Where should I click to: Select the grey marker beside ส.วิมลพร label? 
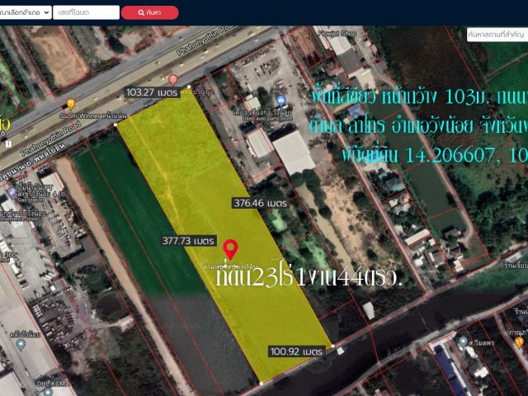(x=463, y=342)
